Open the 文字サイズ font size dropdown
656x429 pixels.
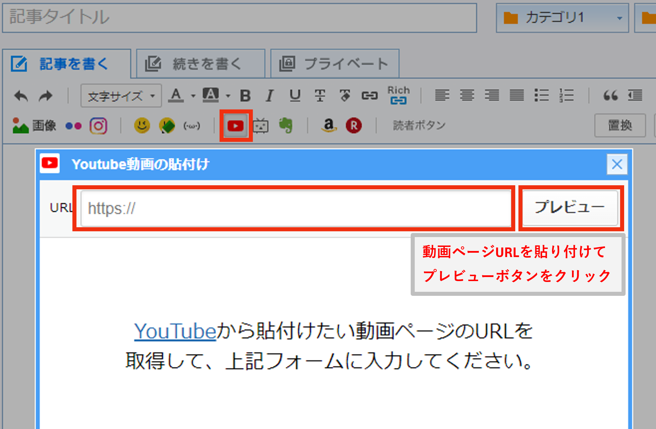pyautogui.click(x=121, y=96)
